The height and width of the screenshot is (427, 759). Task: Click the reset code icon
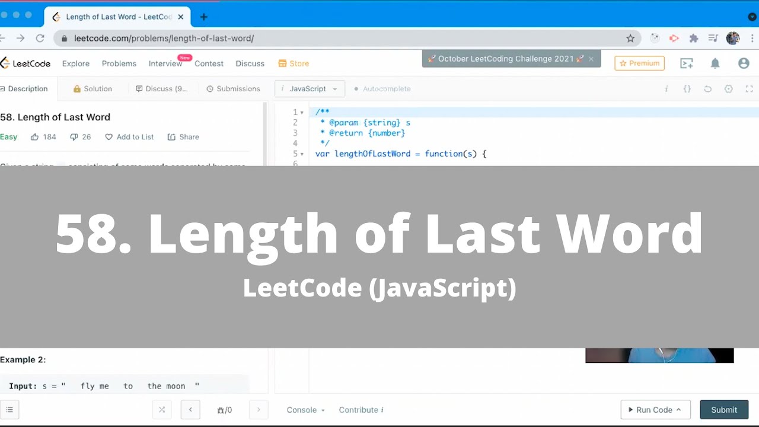(707, 88)
